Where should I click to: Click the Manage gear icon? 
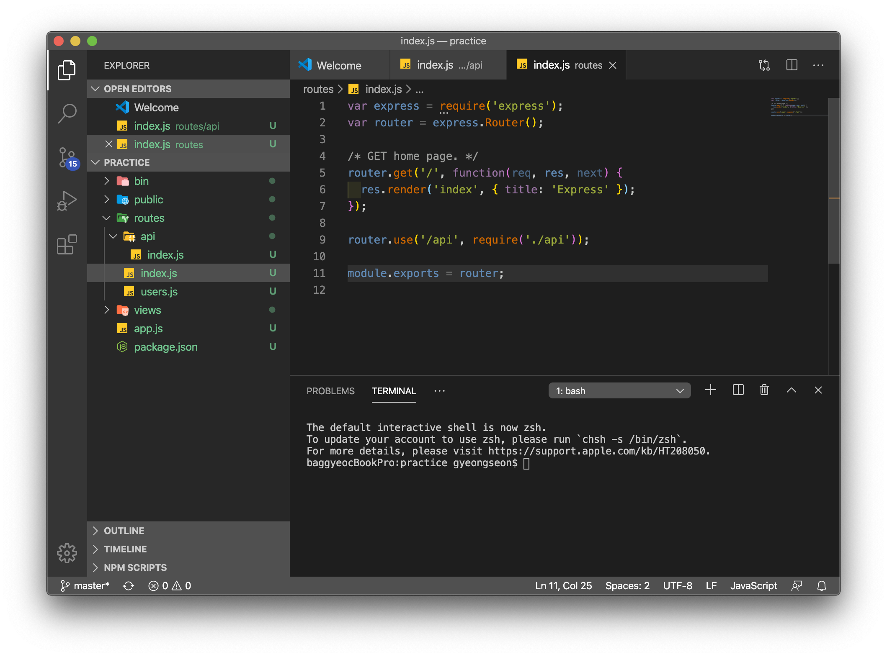coord(67,553)
